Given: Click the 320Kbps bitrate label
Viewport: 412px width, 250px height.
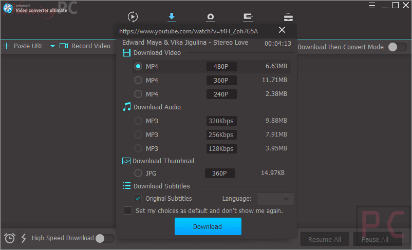Looking at the screenshot, I should pyautogui.click(x=221, y=121).
